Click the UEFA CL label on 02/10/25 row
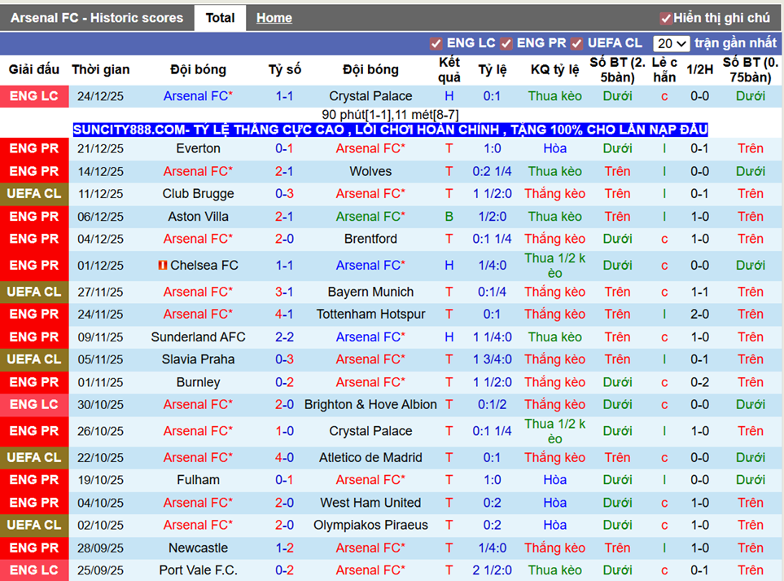Image resolution: width=784 pixels, height=581 pixels. coord(34,525)
